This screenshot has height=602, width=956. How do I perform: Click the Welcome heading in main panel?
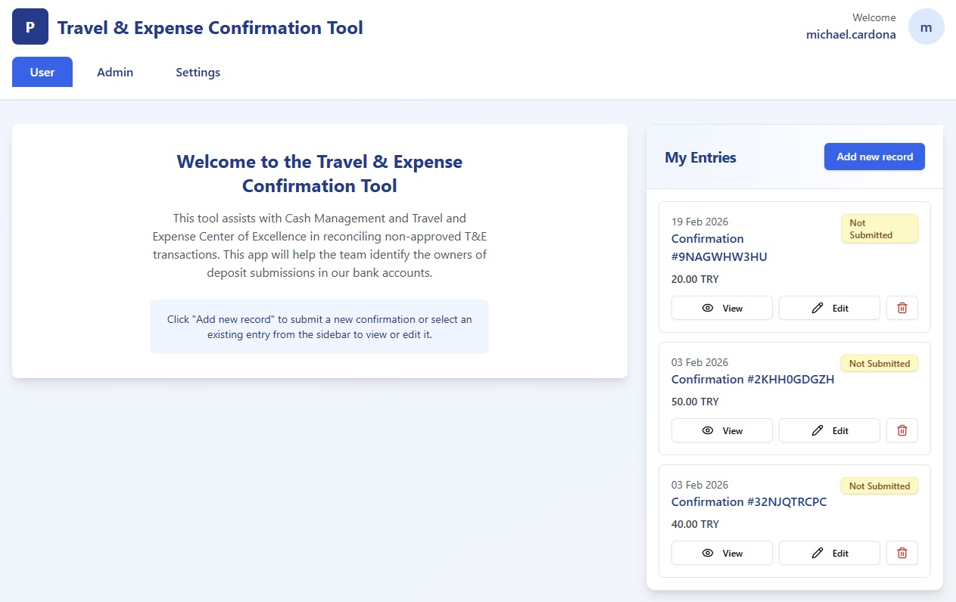click(319, 173)
